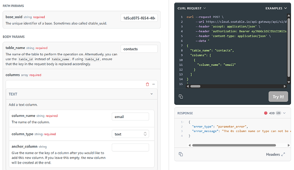Click the "error_type" response line

(x=220, y=127)
